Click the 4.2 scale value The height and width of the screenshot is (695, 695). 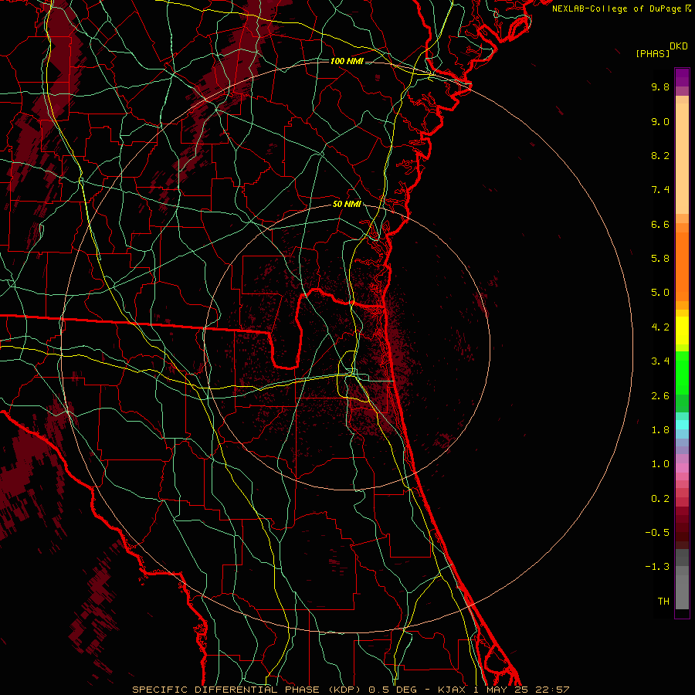click(x=660, y=327)
